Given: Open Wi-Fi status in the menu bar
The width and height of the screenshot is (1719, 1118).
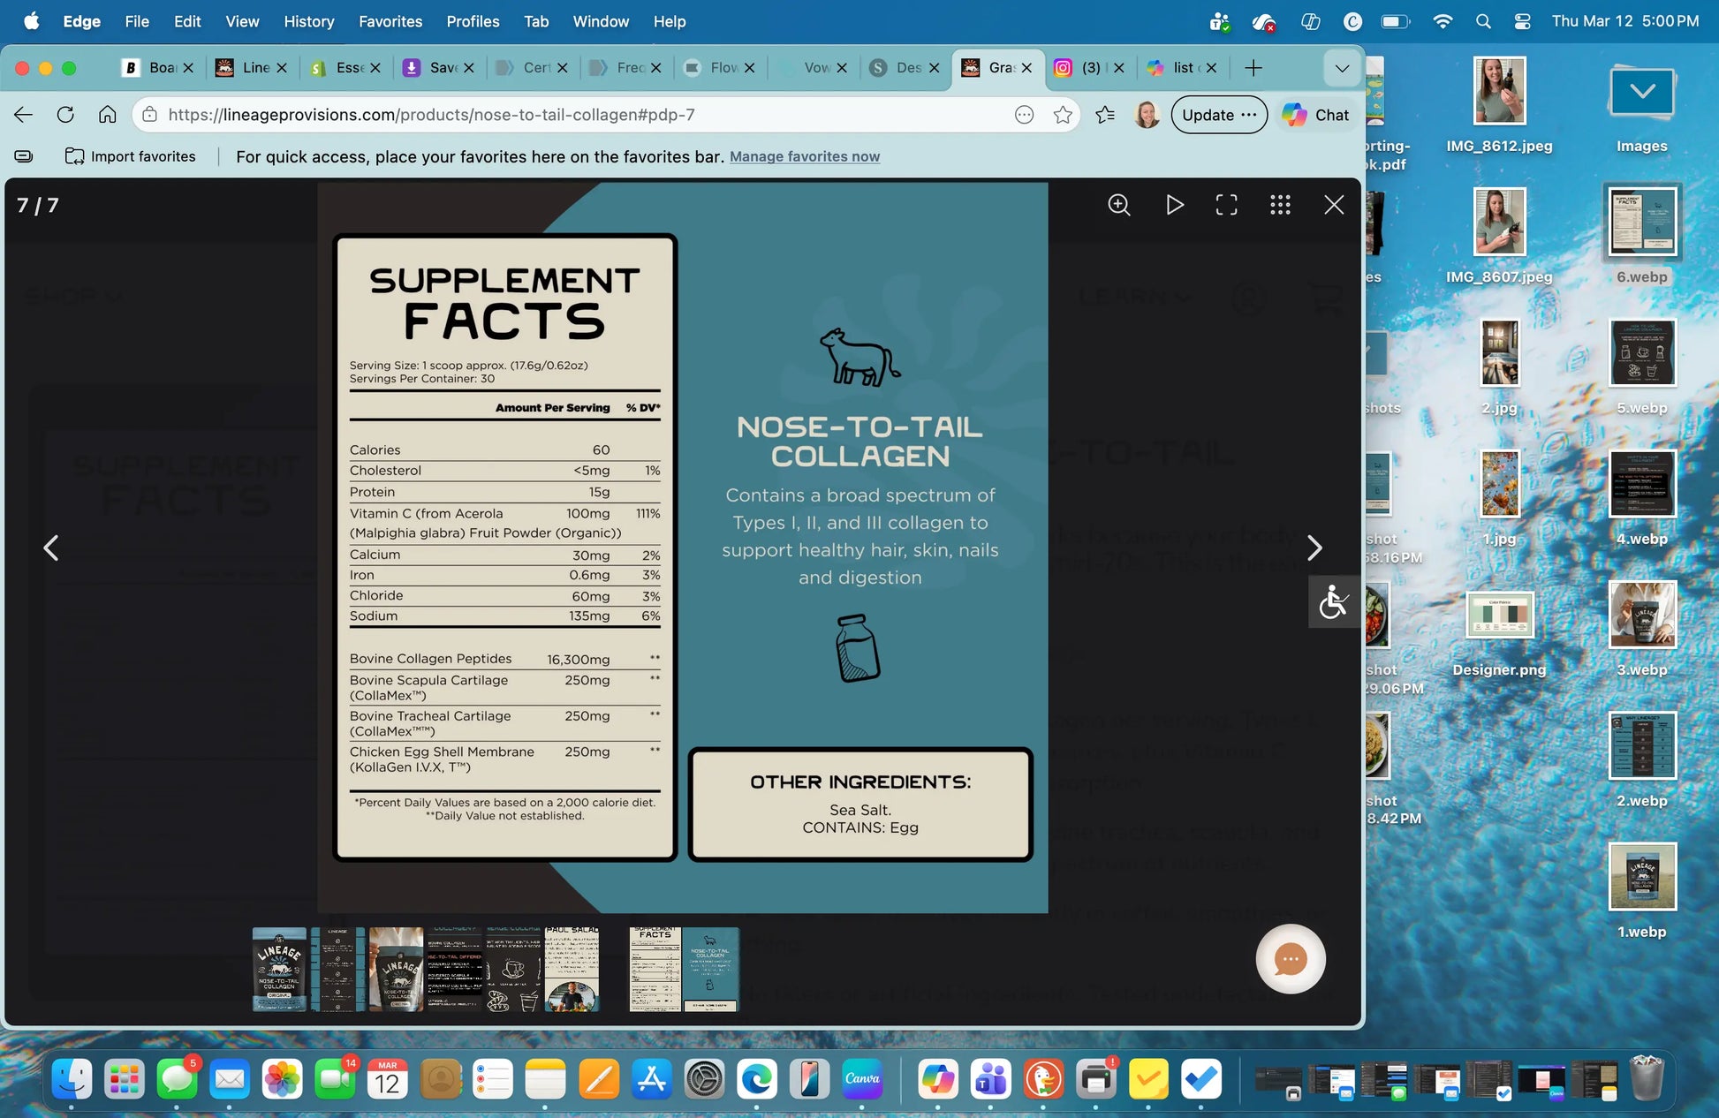Looking at the screenshot, I should 1443,21.
